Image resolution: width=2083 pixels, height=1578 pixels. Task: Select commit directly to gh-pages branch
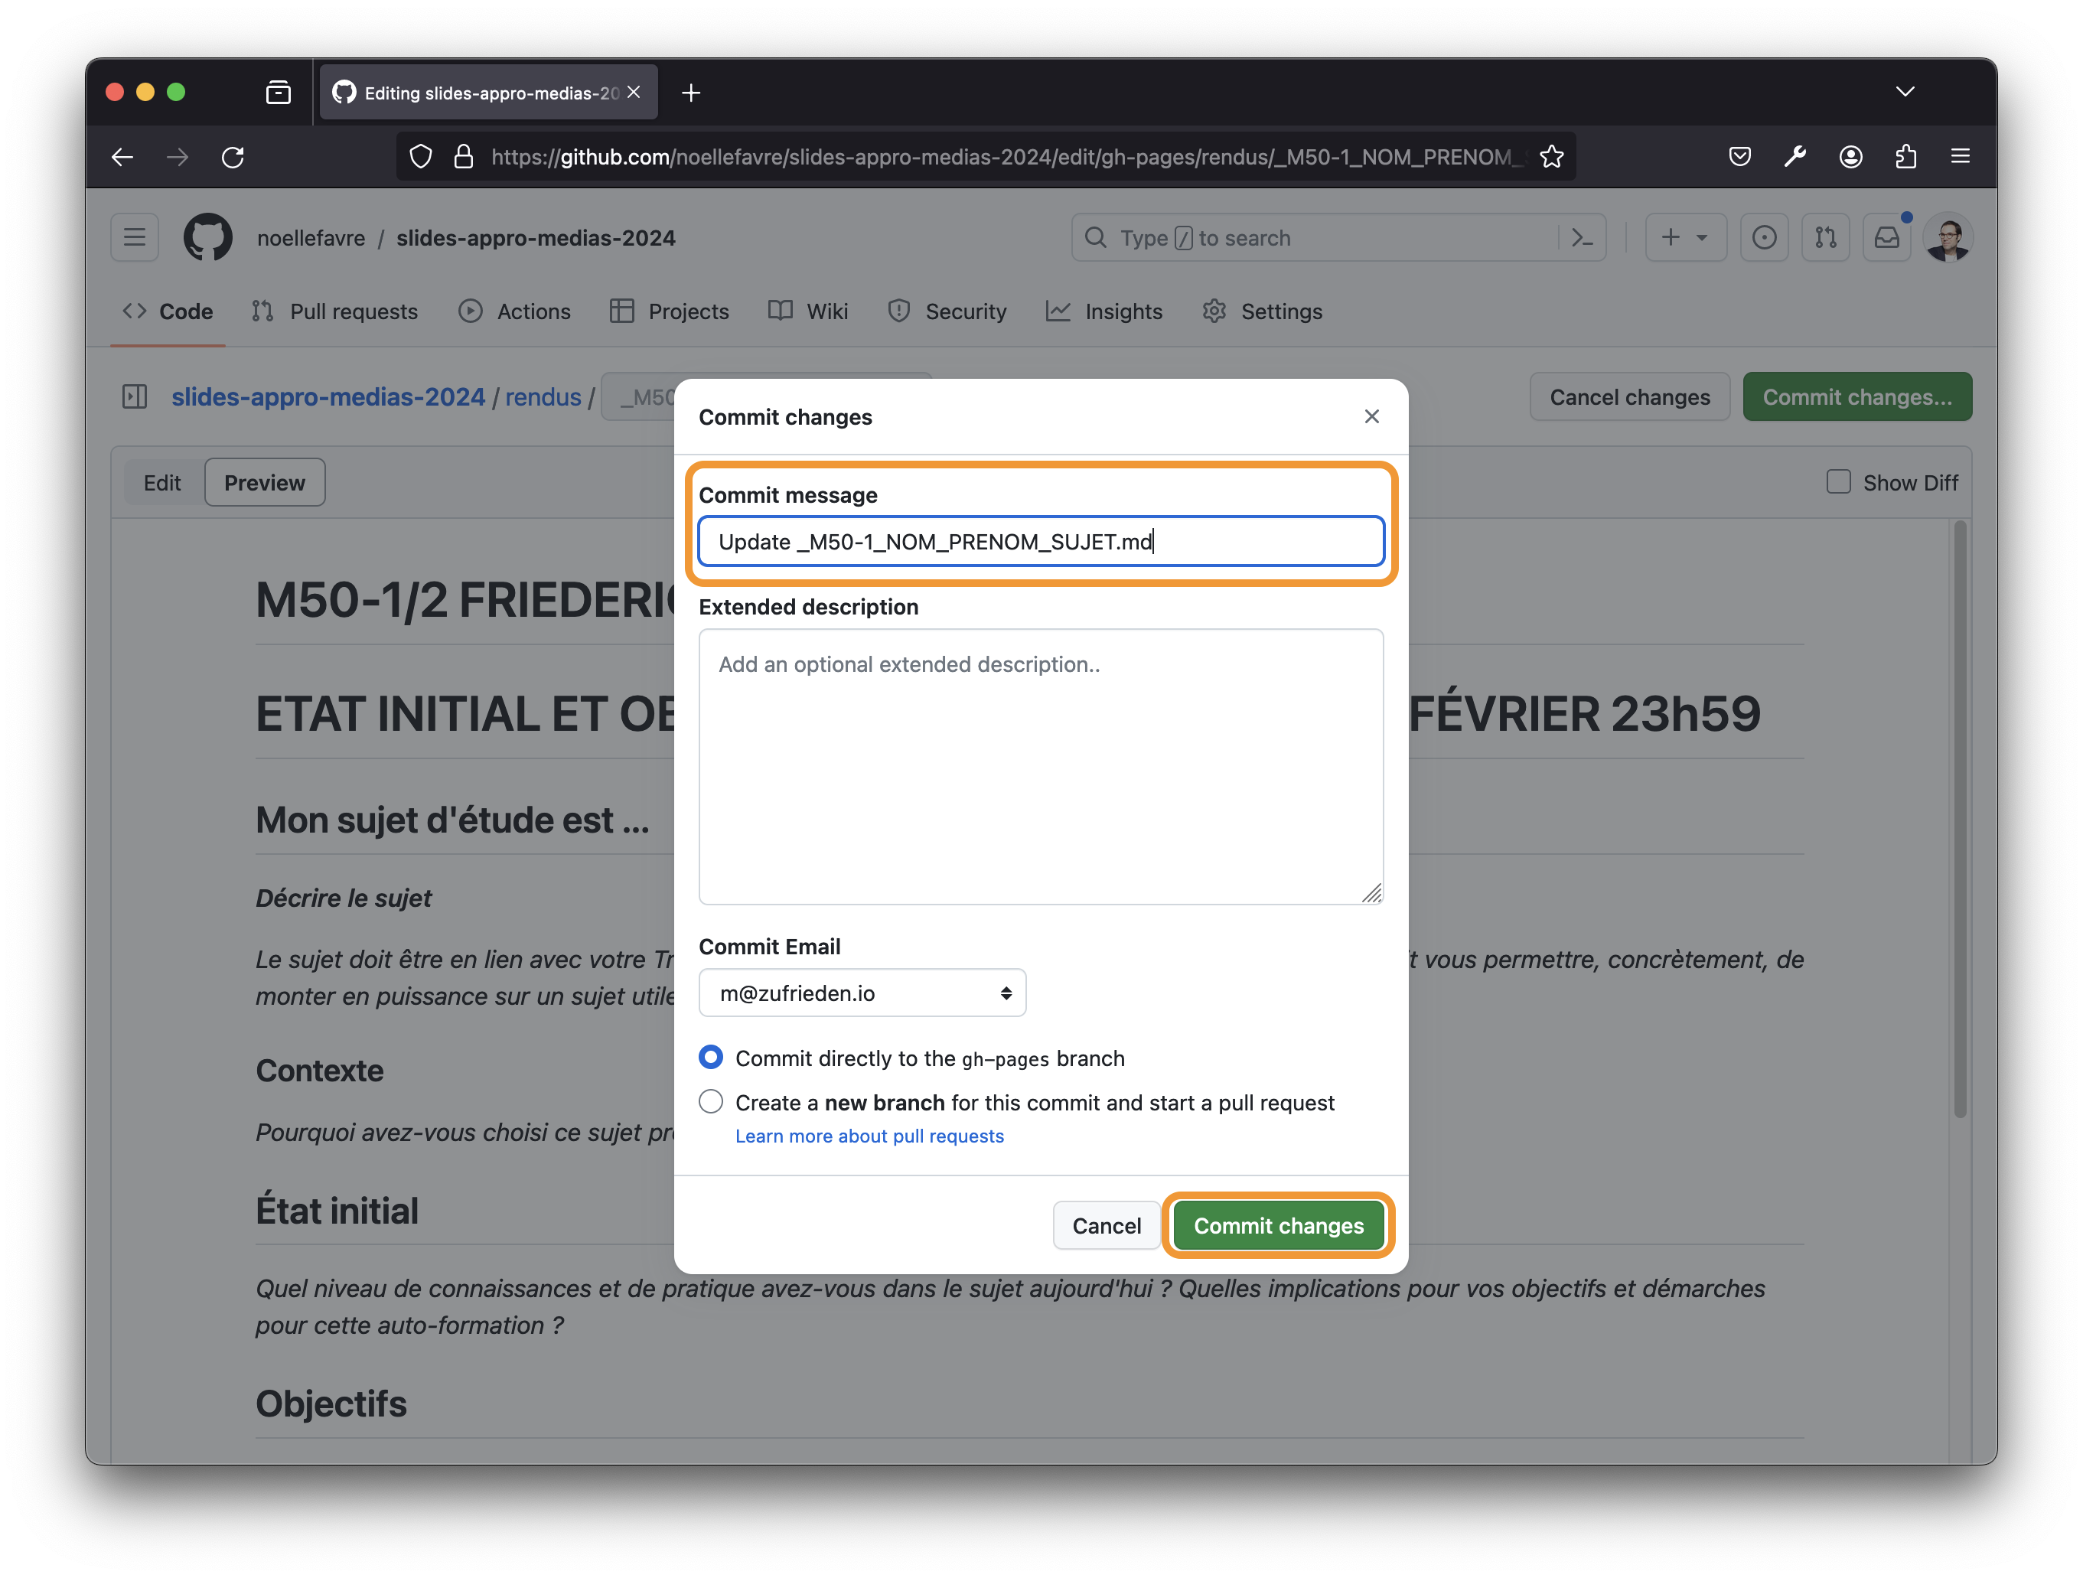point(711,1058)
